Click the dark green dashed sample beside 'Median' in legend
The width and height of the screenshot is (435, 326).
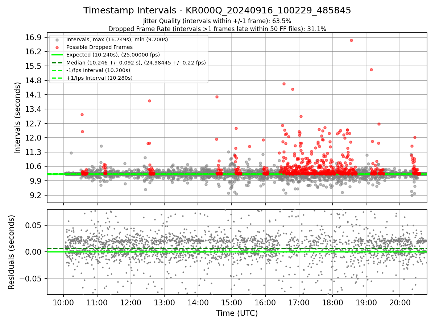pyautogui.click(x=57, y=63)
